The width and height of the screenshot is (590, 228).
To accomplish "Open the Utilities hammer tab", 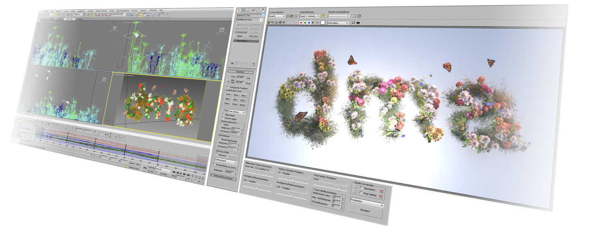I will pos(262,10).
